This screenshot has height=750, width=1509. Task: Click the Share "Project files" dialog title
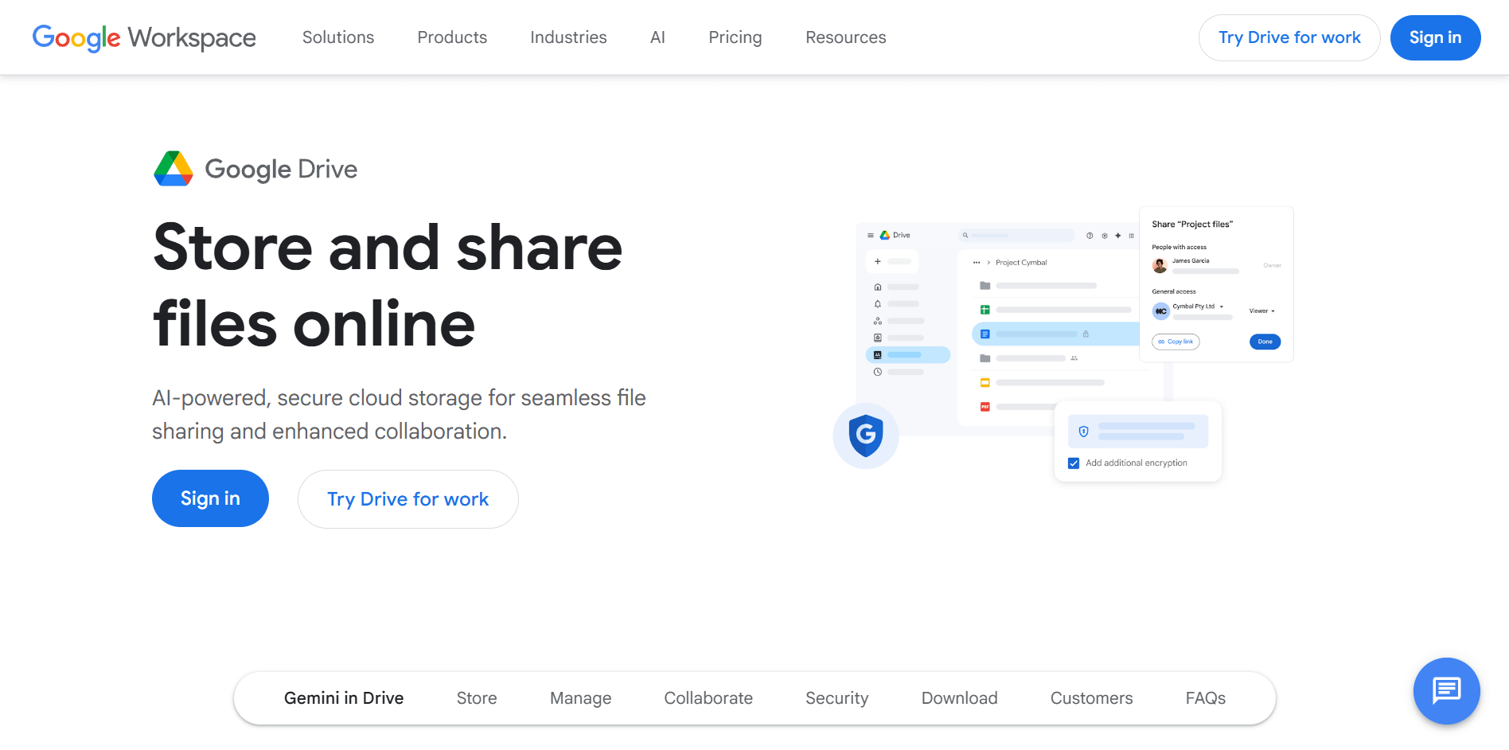point(1192,225)
